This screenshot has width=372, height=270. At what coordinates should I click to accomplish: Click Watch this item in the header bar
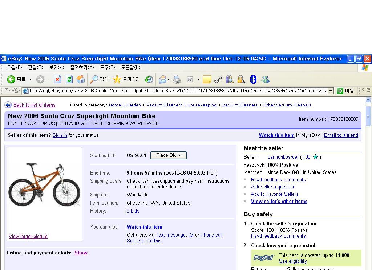point(276,135)
